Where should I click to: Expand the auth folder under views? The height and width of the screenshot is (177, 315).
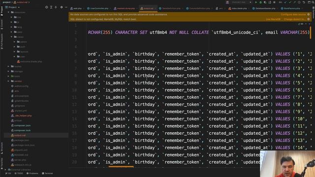point(14,47)
